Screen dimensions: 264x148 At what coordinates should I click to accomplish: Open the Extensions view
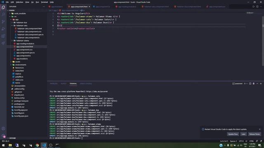3,36
